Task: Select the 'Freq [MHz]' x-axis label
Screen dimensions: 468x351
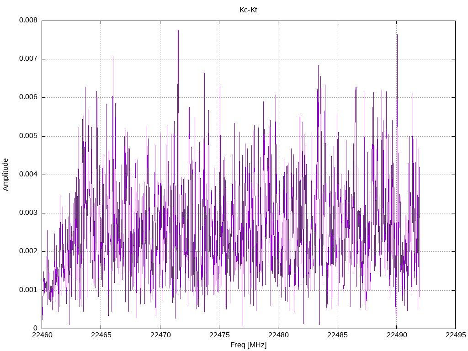Action: coord(248,345)
